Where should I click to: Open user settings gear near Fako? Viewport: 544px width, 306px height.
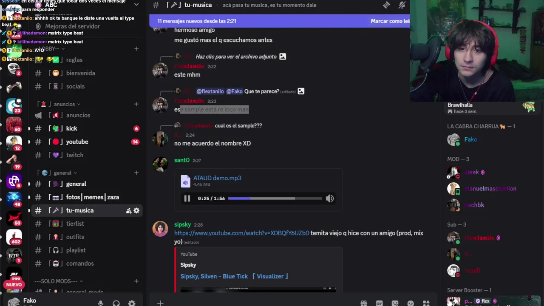(x=132, y=303)
